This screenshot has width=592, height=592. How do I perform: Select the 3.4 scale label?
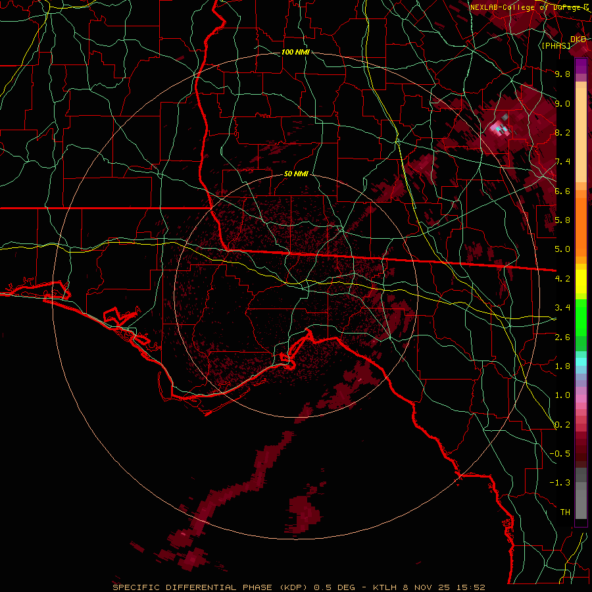(x=562, y=308)
